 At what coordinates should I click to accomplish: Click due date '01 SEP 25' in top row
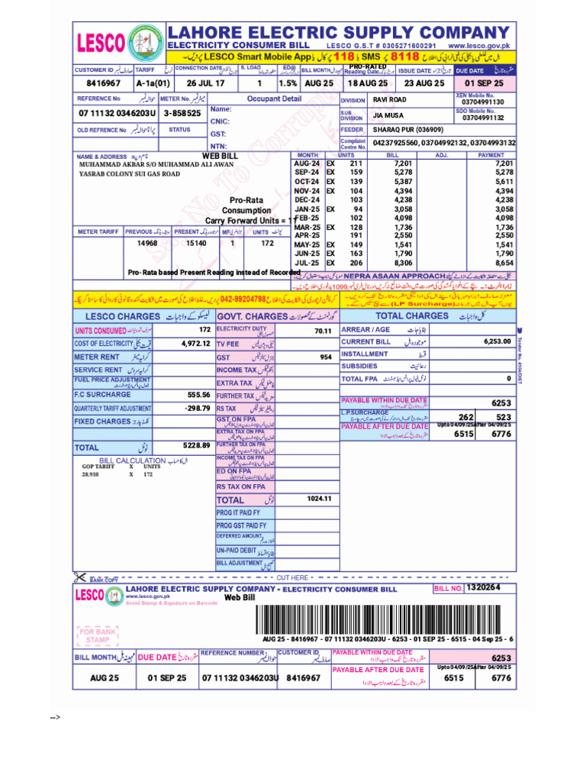pos(484,83)
